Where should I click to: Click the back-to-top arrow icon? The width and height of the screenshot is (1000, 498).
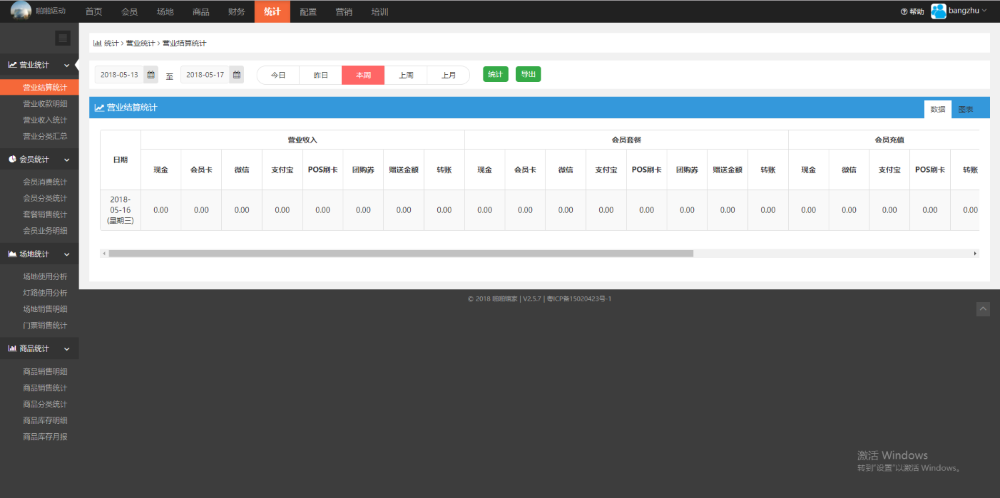(x=983, y=309)
